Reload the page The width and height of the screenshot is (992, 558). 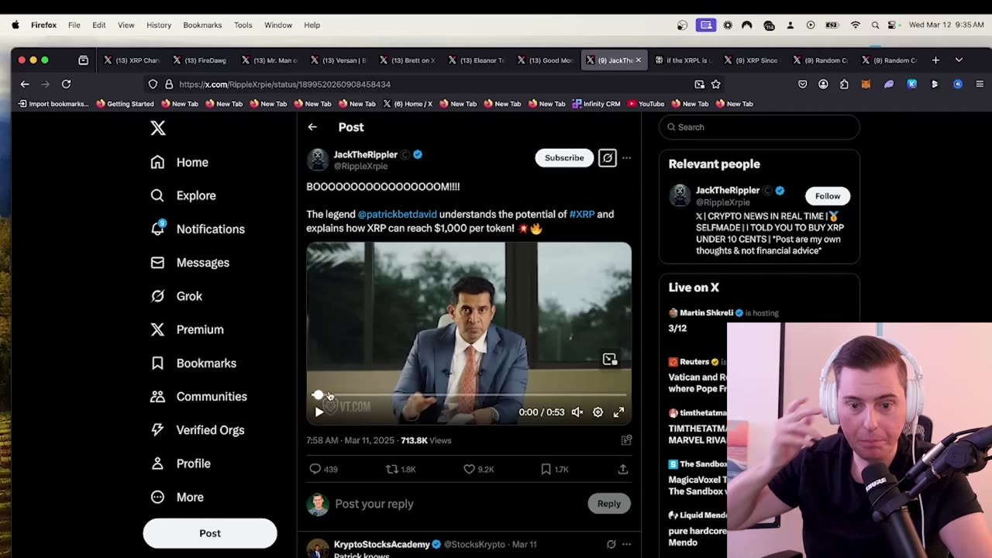pyautogui.click(x=66, y=84)
